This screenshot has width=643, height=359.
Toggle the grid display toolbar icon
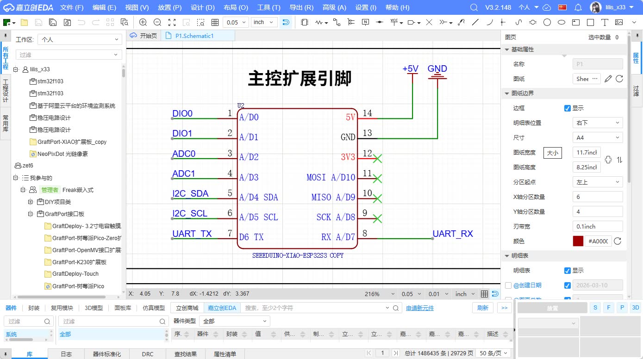click(215, 22)
